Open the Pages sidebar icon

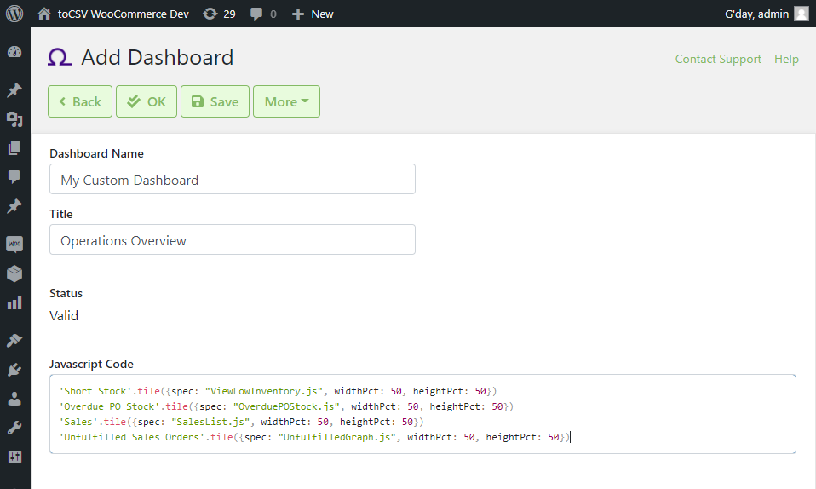(14, 148)
